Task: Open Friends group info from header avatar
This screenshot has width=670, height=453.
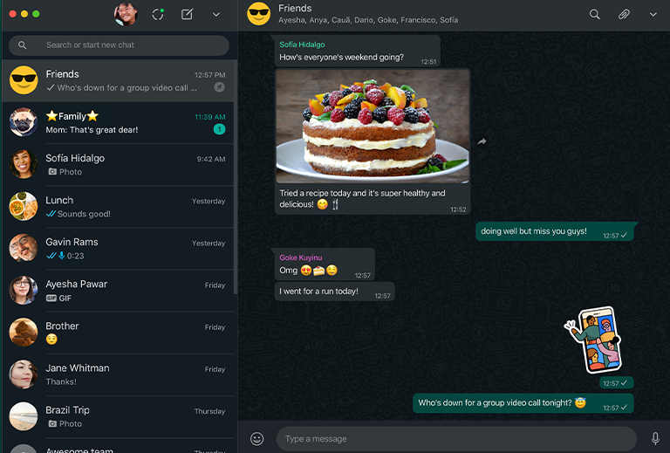Action: tap(258, 14)
